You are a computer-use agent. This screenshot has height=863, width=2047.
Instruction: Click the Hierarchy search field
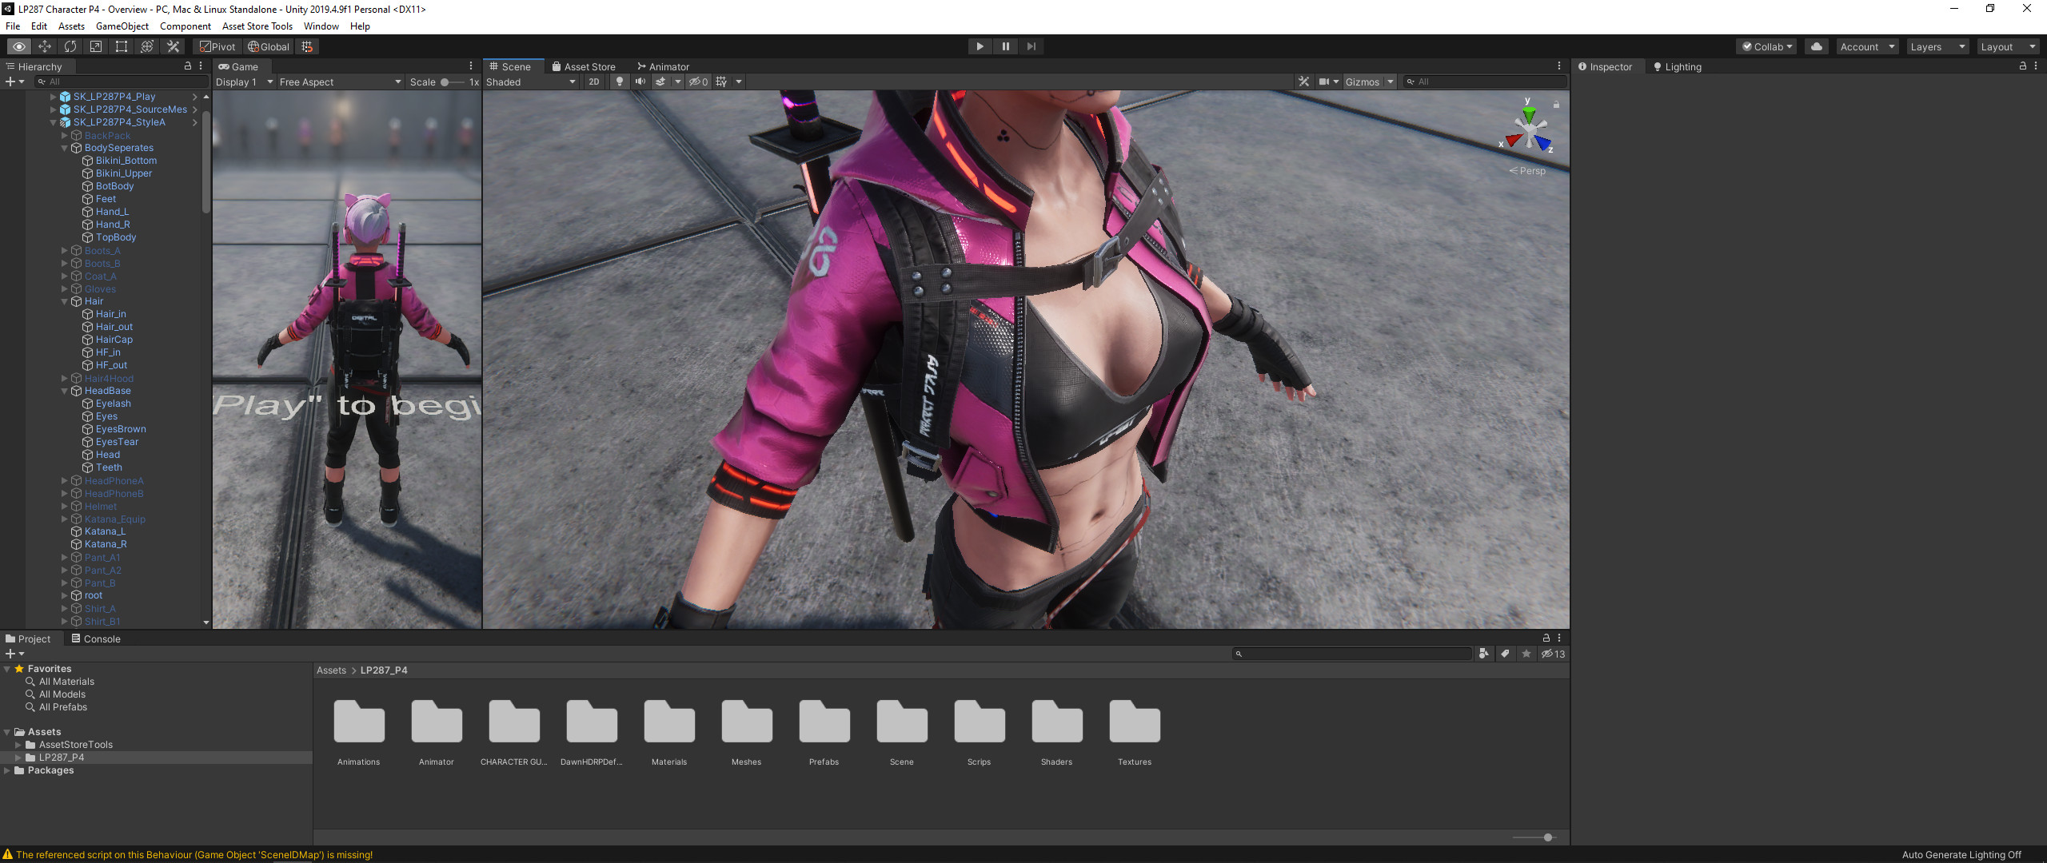tap(122, 82)
